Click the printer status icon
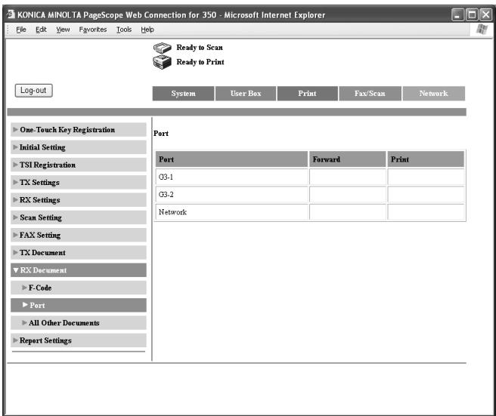The height and width of the screenshot is (416, 496). click(163, 62)
